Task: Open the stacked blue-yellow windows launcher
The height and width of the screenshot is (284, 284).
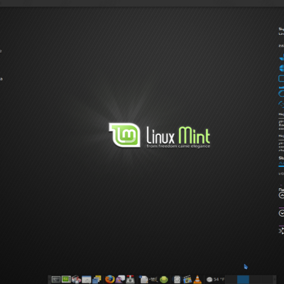Action: click(97, 280)
